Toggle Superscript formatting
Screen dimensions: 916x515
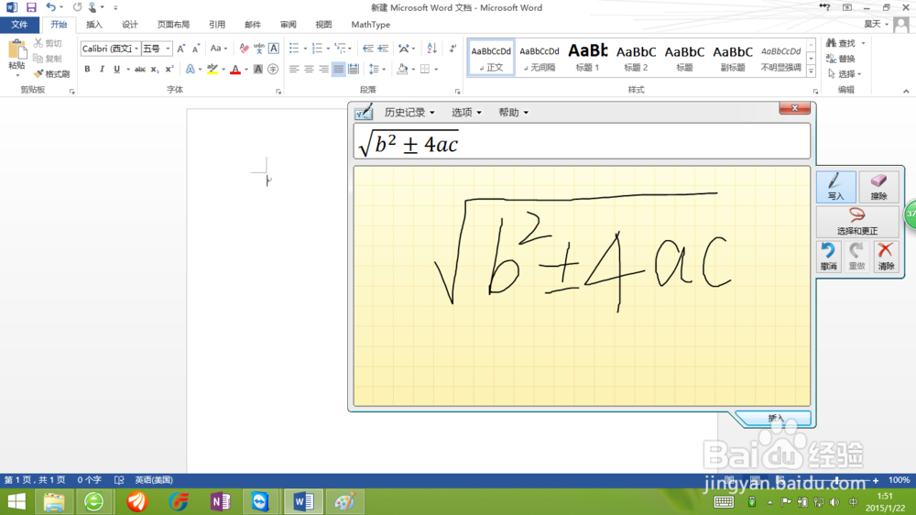169,69
